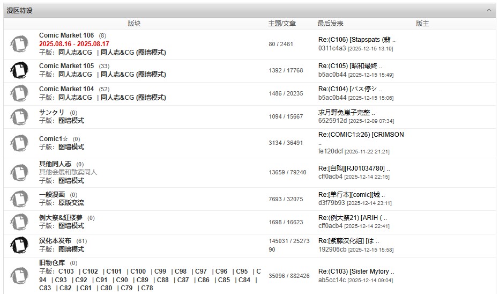This screenshot has height=294, width=499.
Task: Collapse the 漫区特设 section with the chevron
Action: [x=489, y=10]
